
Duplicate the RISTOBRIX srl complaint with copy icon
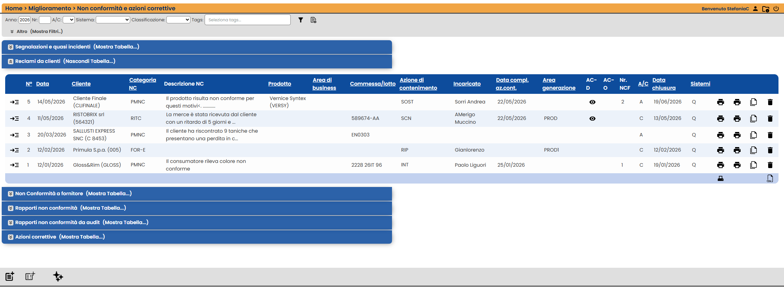click(x=754, y=119)
